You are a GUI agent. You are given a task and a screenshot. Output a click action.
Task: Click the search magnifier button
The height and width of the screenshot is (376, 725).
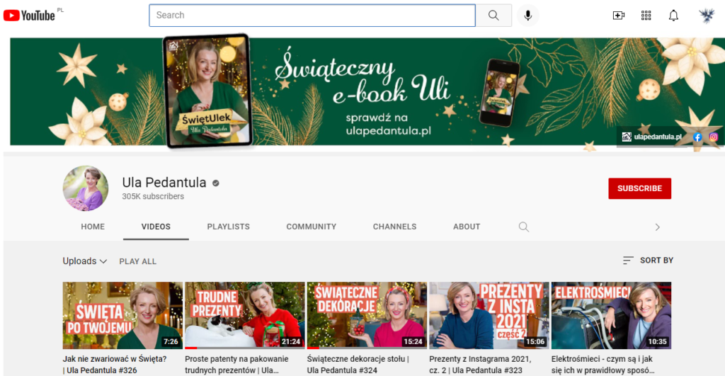coord(493,16)
